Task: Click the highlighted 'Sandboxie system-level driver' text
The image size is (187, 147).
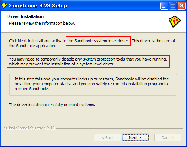Action: tap(99, 41)
